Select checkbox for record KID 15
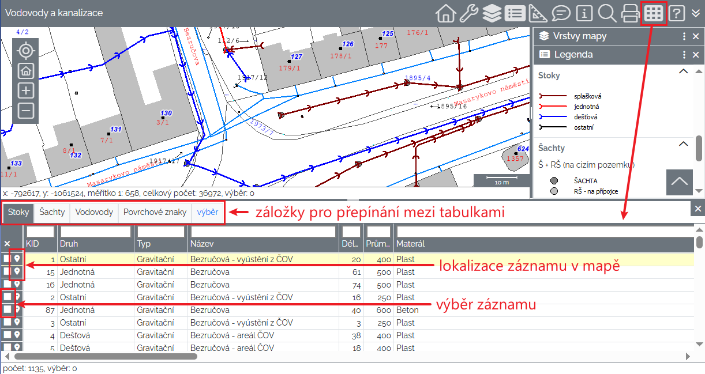Viewport: 705px width, 374px height. pos(7,271)
